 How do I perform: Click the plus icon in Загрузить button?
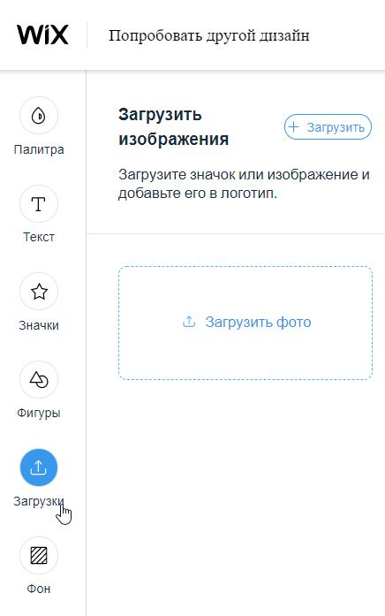(293, 127)
